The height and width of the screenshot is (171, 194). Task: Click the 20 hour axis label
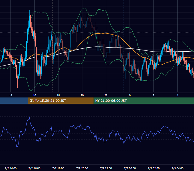[82, 95]
